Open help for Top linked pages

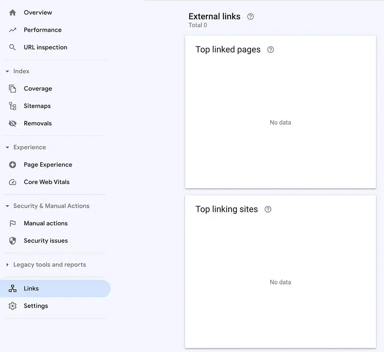click(271, 50)
